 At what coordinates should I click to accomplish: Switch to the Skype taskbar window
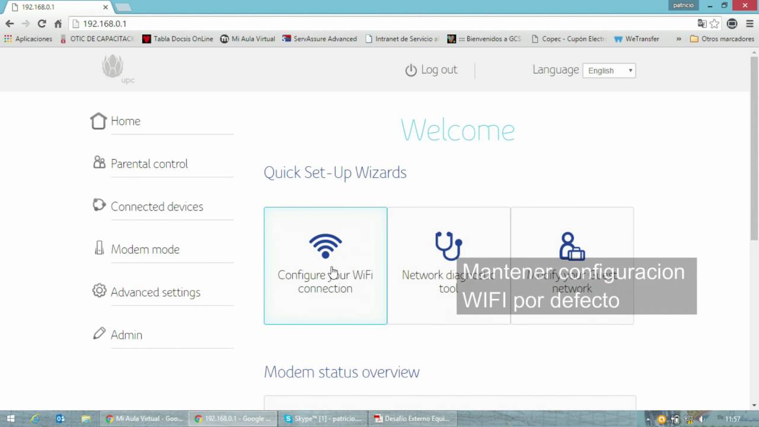323,419
